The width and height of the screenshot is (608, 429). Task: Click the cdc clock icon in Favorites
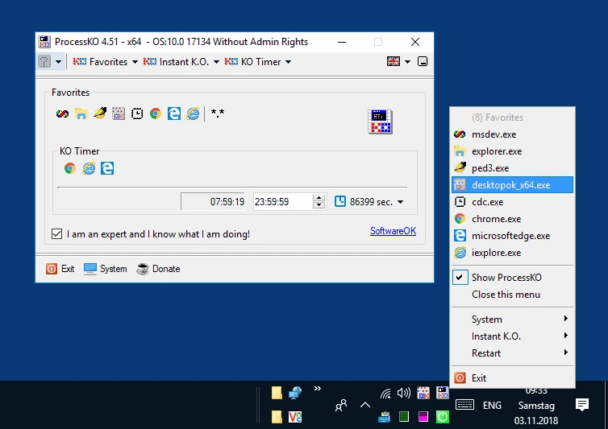click(137, 113)
